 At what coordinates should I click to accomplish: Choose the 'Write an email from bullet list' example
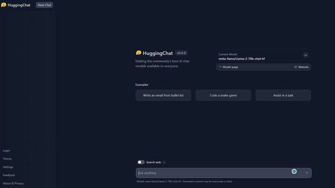(x=164, y=95)
